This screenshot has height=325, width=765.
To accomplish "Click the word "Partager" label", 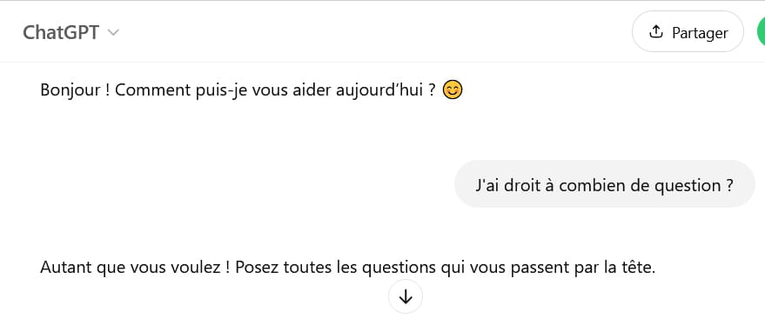I will click(700, 33).
